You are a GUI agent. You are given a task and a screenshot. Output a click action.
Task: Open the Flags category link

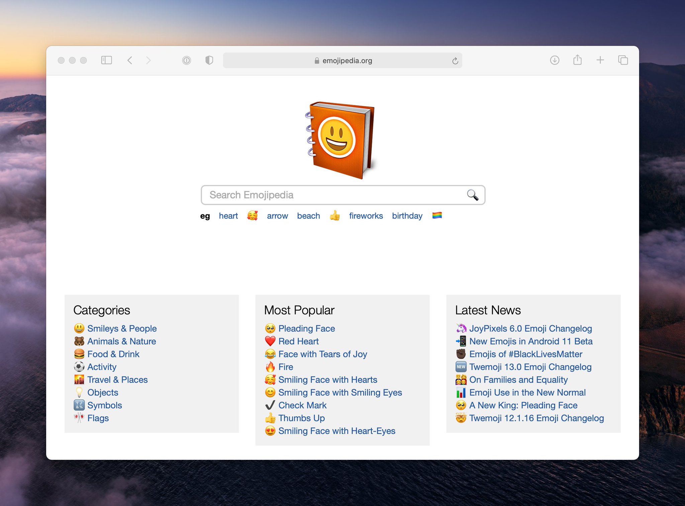98,418
